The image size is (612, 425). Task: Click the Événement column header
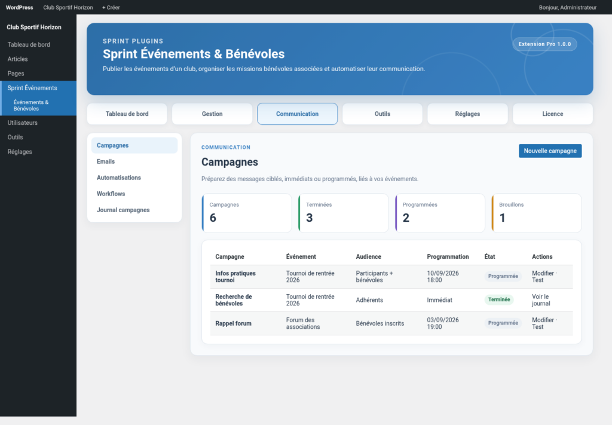pyautogui.click(x=301, y=257)
